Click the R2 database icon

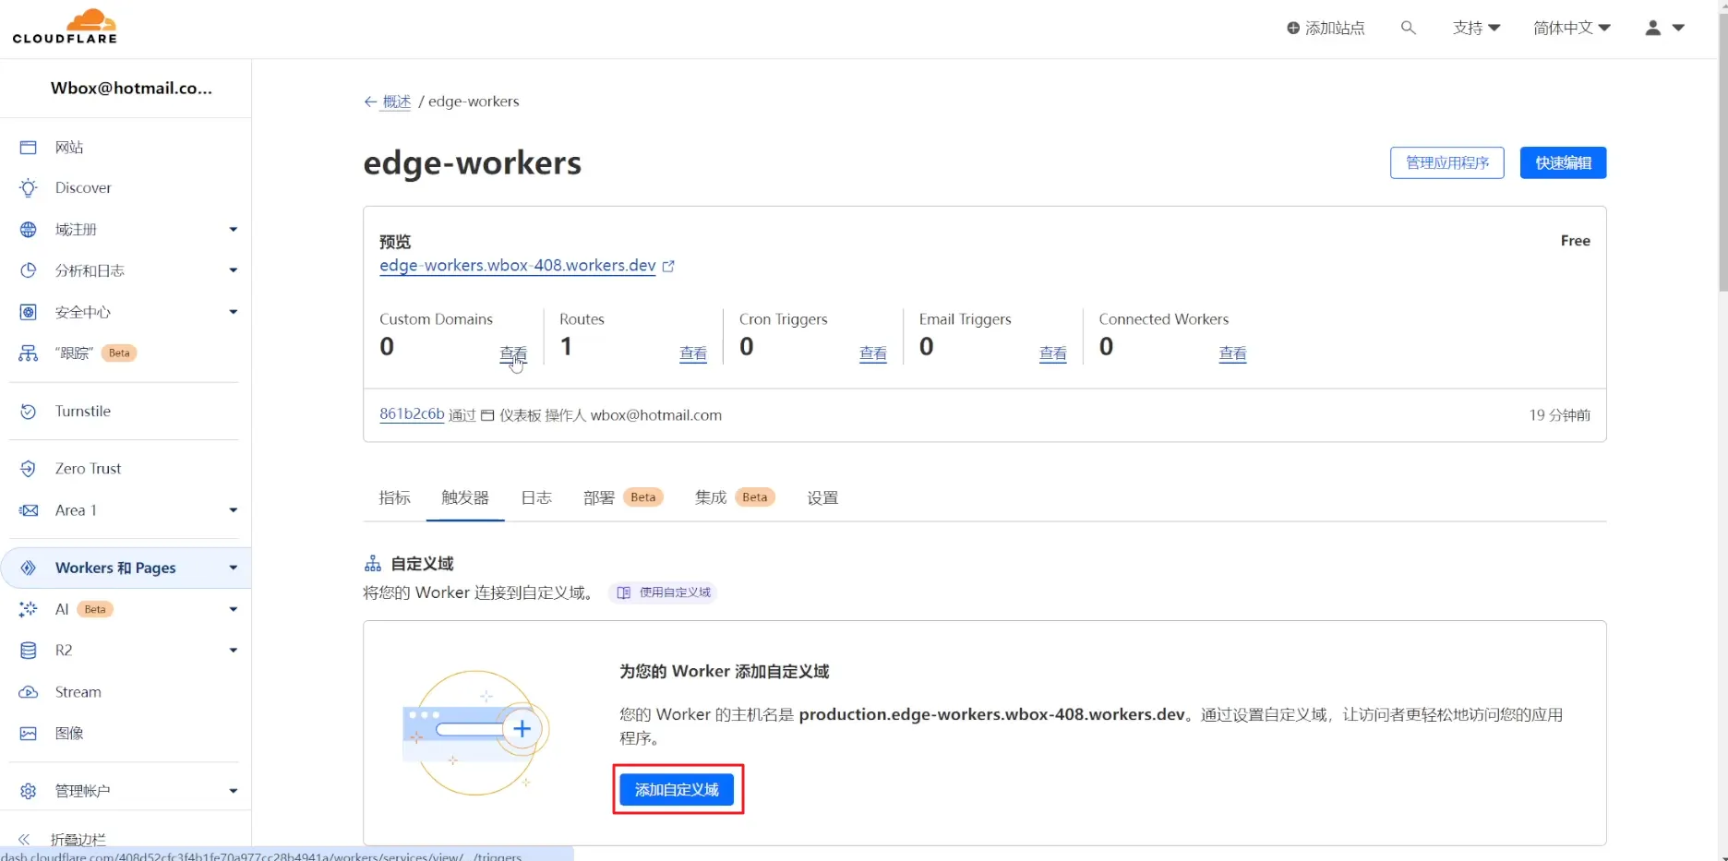[x=29, y=651]
